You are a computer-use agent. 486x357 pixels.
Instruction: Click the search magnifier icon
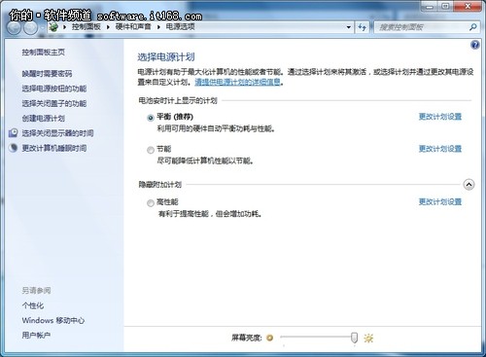473,27
